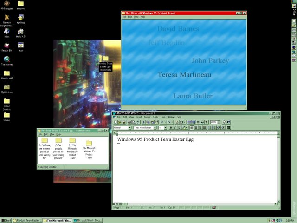Click the taskbar clock showing 10:30 PM
The image size is (297, 223).
(x=290, y=221)
